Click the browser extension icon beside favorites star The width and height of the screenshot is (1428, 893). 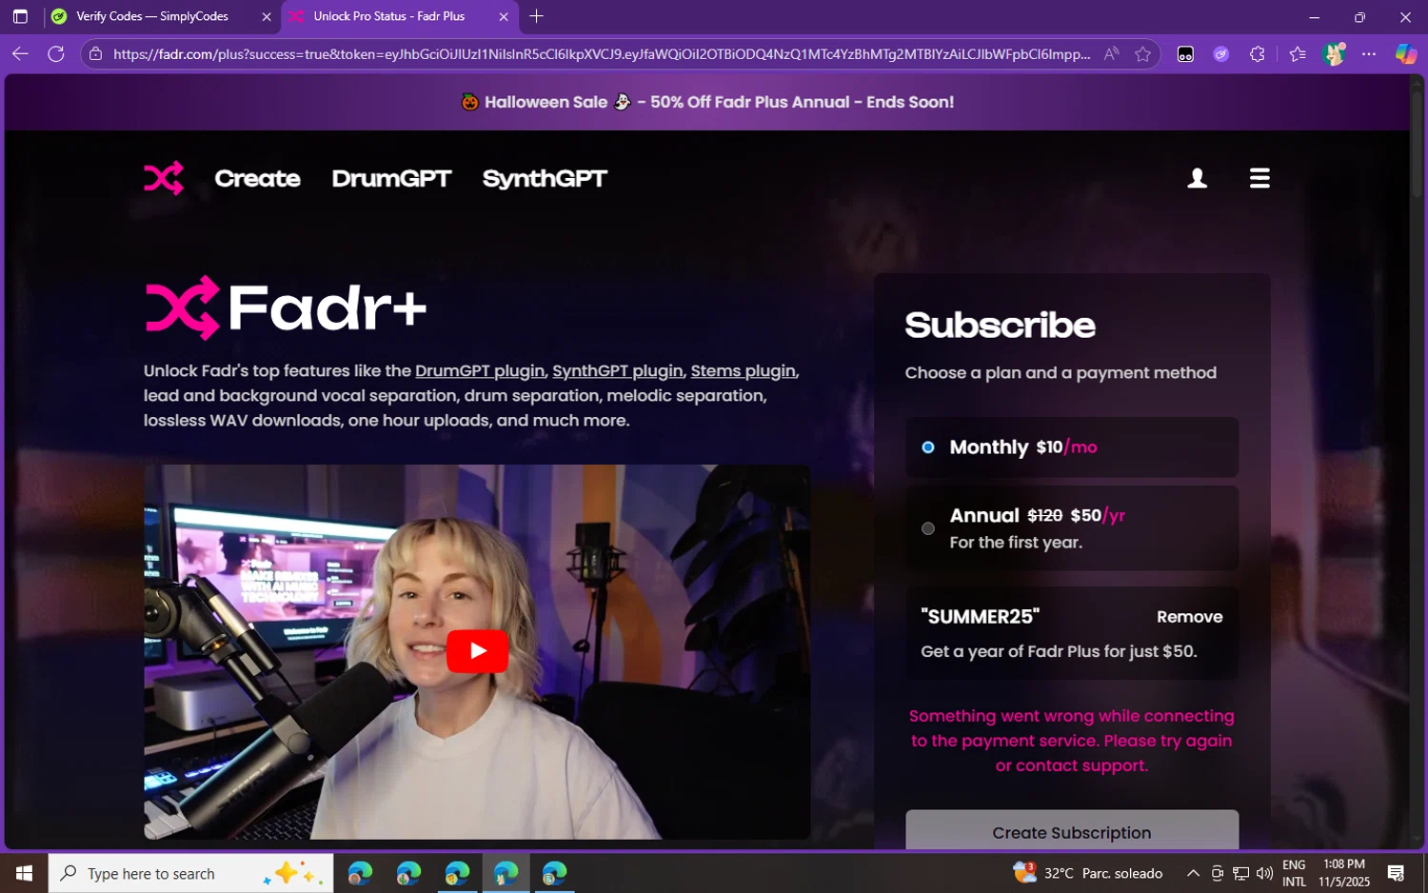pos(1185,54)
